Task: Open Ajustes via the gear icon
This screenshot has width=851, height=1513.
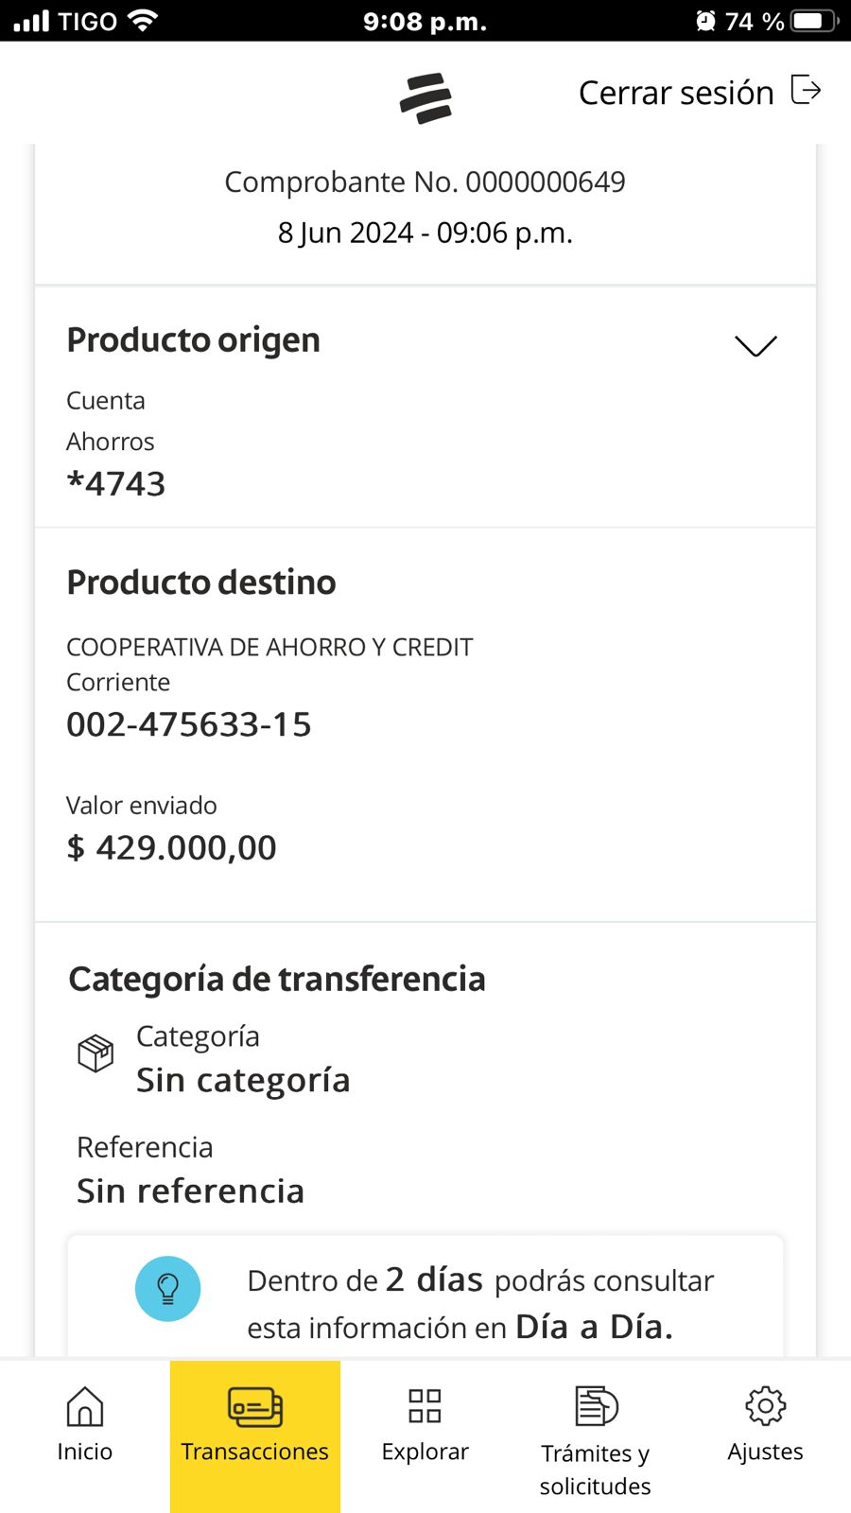Action: (765, 1406)
